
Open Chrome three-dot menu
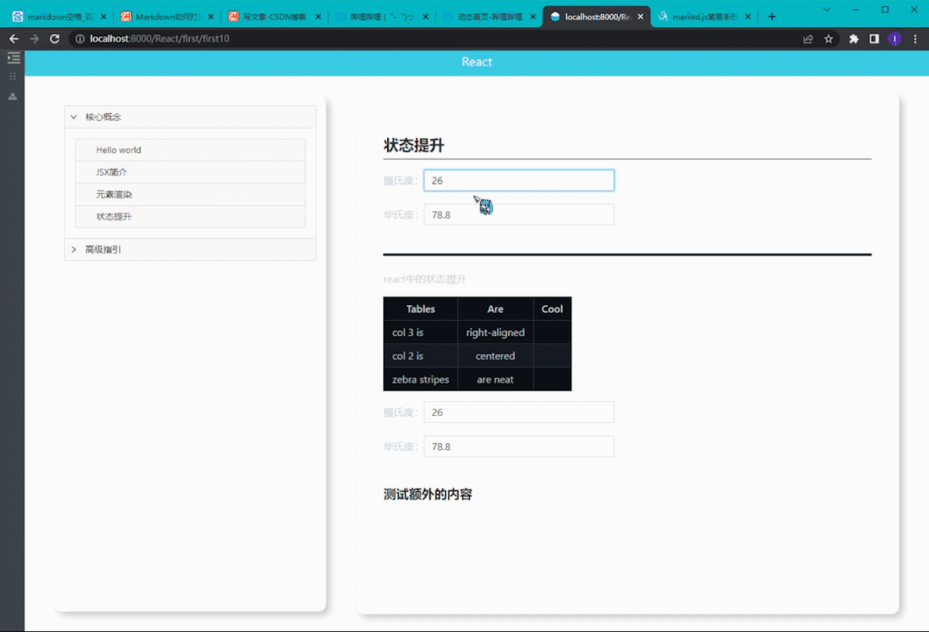(x=916, y=38)
